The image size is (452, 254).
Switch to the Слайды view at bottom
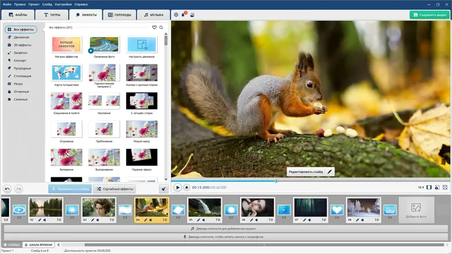coord(11,244)
